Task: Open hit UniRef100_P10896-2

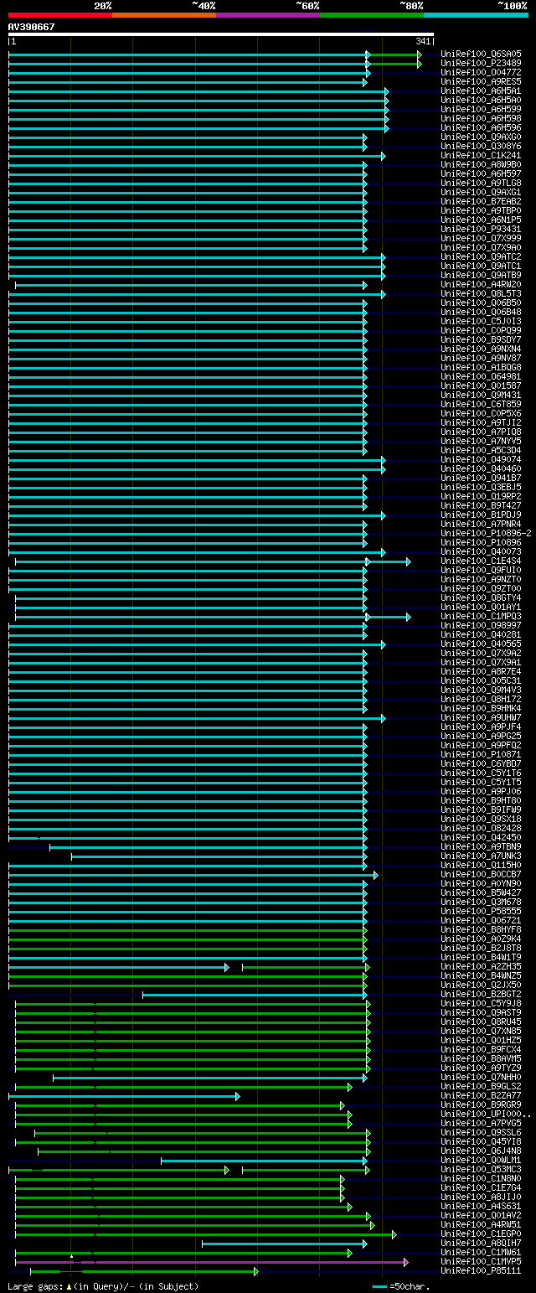Action: click(486, 533)
